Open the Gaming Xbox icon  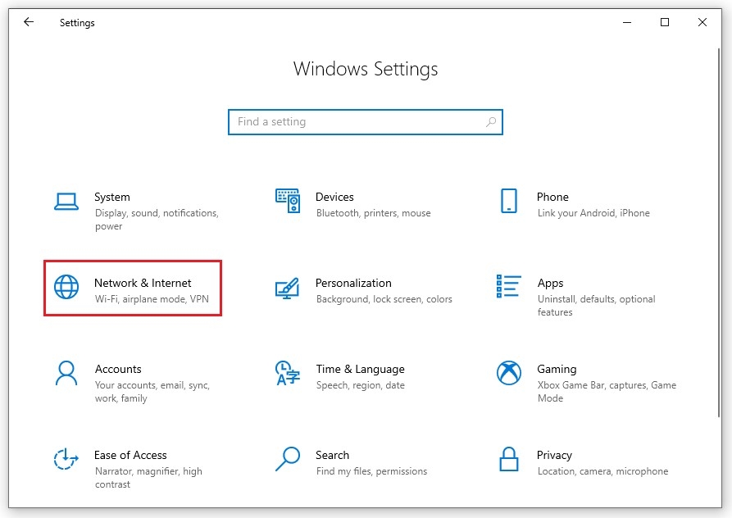[508, 373]
